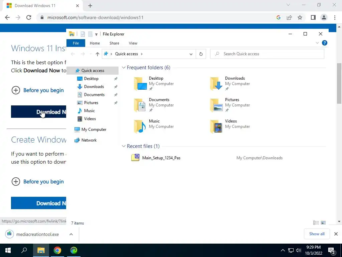Open Pictures in the navigation pane
Screen dimensions: 342x257
91,103
